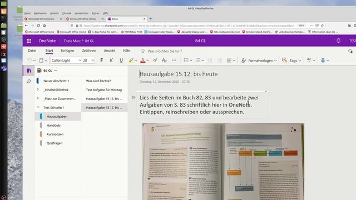The image size is (356, 200).
Task: Open the OneNote search magnifier
Action: coord(28,82)
